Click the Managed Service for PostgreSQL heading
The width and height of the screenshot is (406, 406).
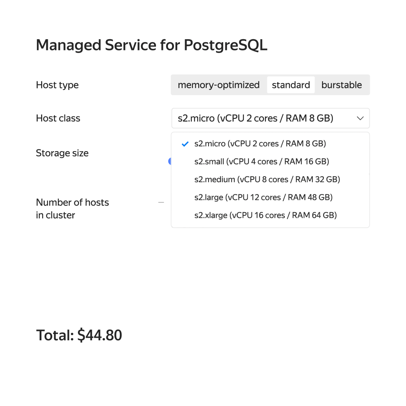tap(152, 45)
